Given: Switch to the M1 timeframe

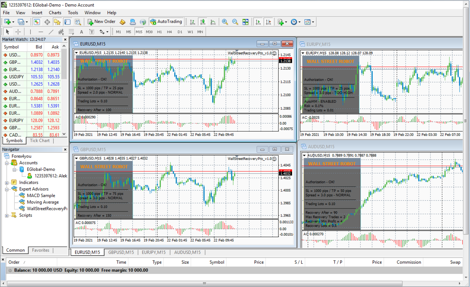Looking at the screenshot, I should pyautogui.click(x=118, y=32).
